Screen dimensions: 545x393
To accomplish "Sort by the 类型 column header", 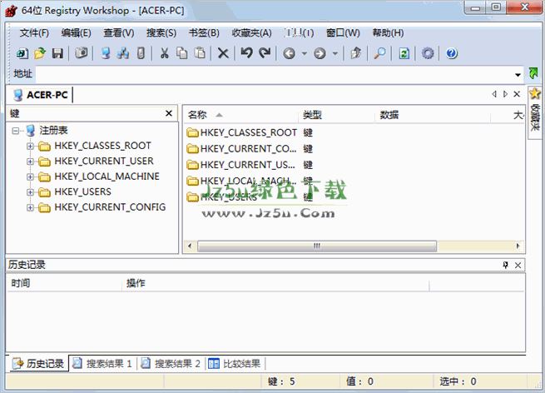I will pyautogui.click(x=336, y=115).
